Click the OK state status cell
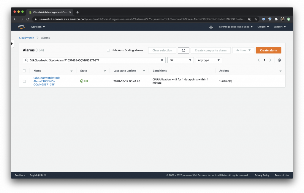The image size is (304, 193). pyautogui.click(x=84, y=81)
